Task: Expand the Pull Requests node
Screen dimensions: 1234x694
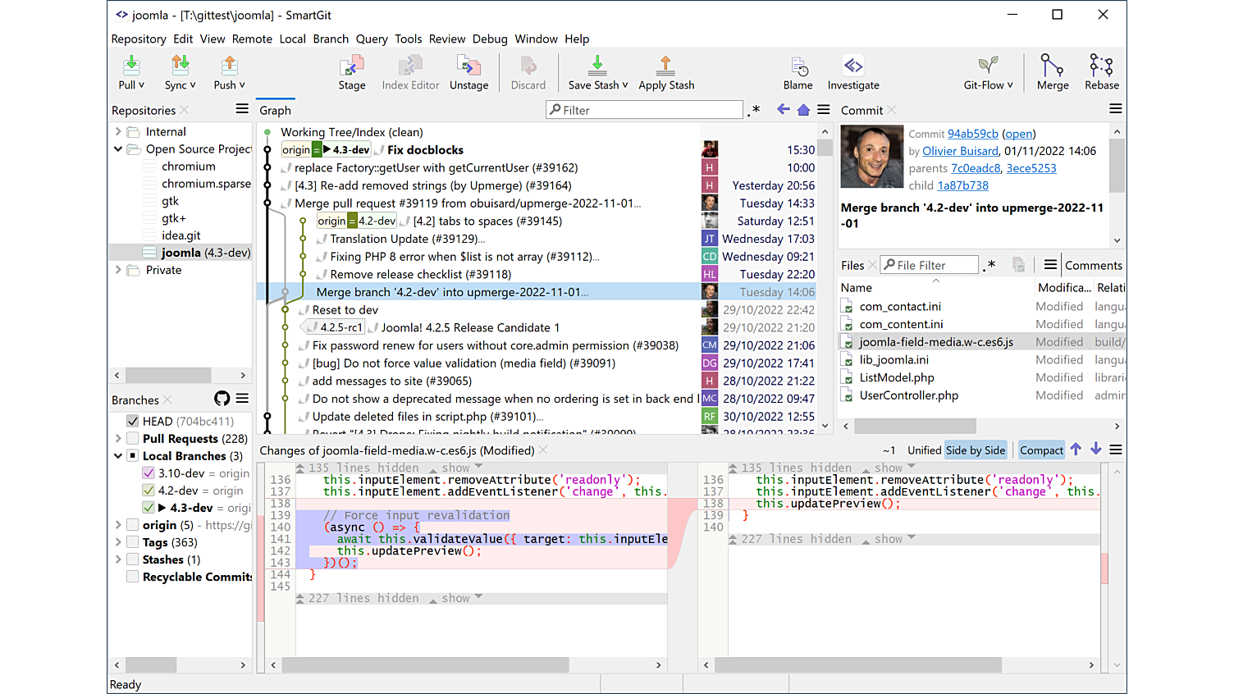Action: [117, 438]
